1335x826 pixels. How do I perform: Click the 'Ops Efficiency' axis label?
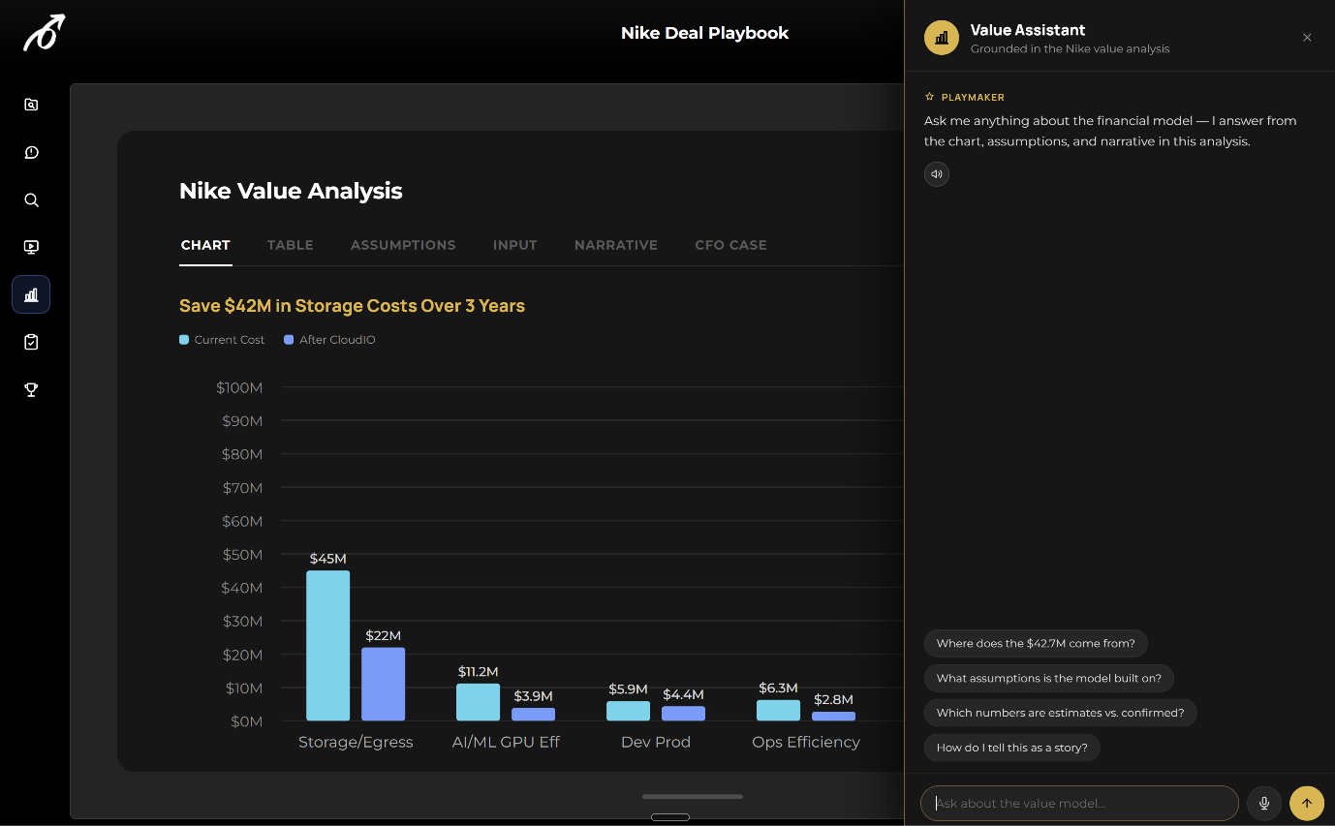point(806,743)
